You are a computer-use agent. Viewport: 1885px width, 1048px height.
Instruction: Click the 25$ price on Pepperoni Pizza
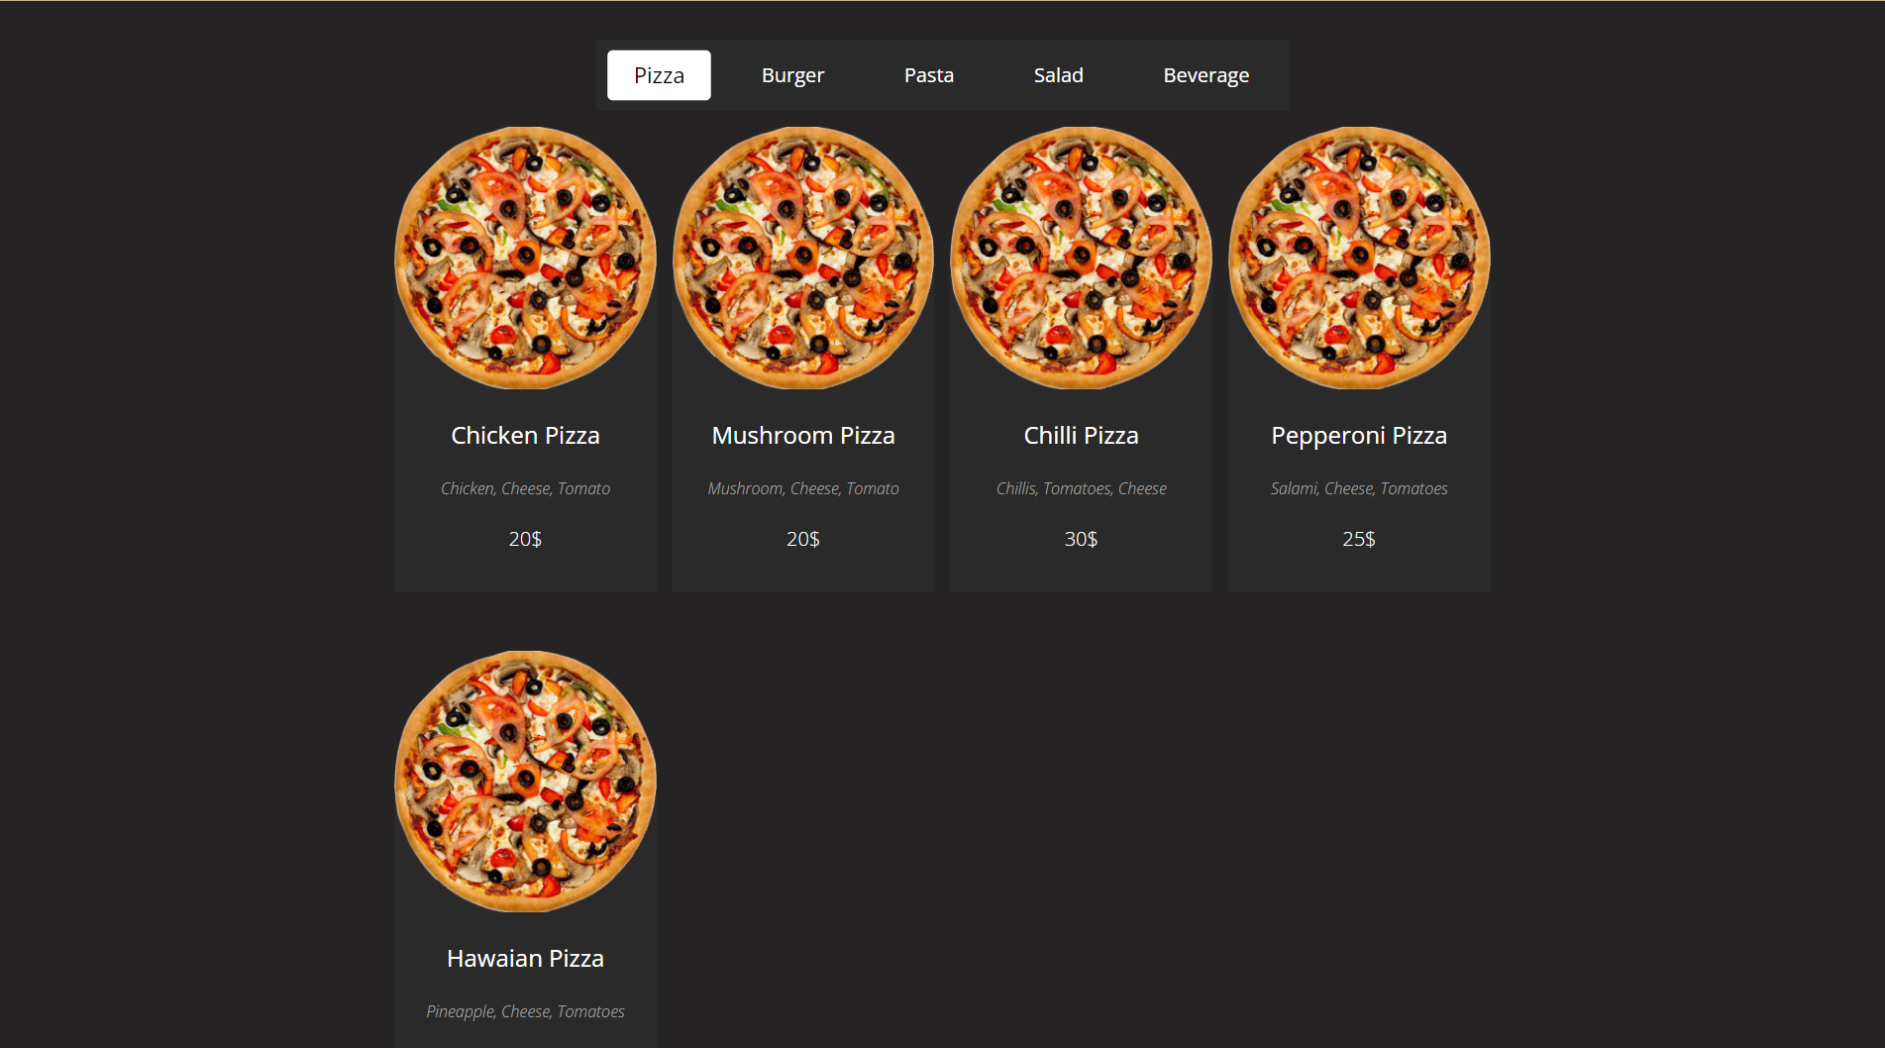(1358, 539)
